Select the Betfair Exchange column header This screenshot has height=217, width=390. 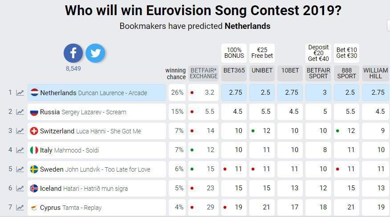coord(203,73)
